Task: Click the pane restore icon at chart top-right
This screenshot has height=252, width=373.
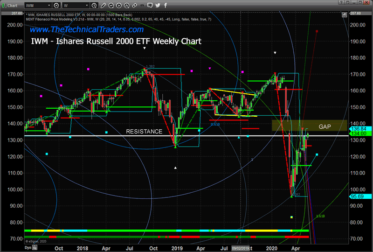Action: (x=344, y=15)
